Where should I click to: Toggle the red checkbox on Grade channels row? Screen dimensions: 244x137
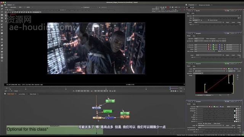[209, 107]
